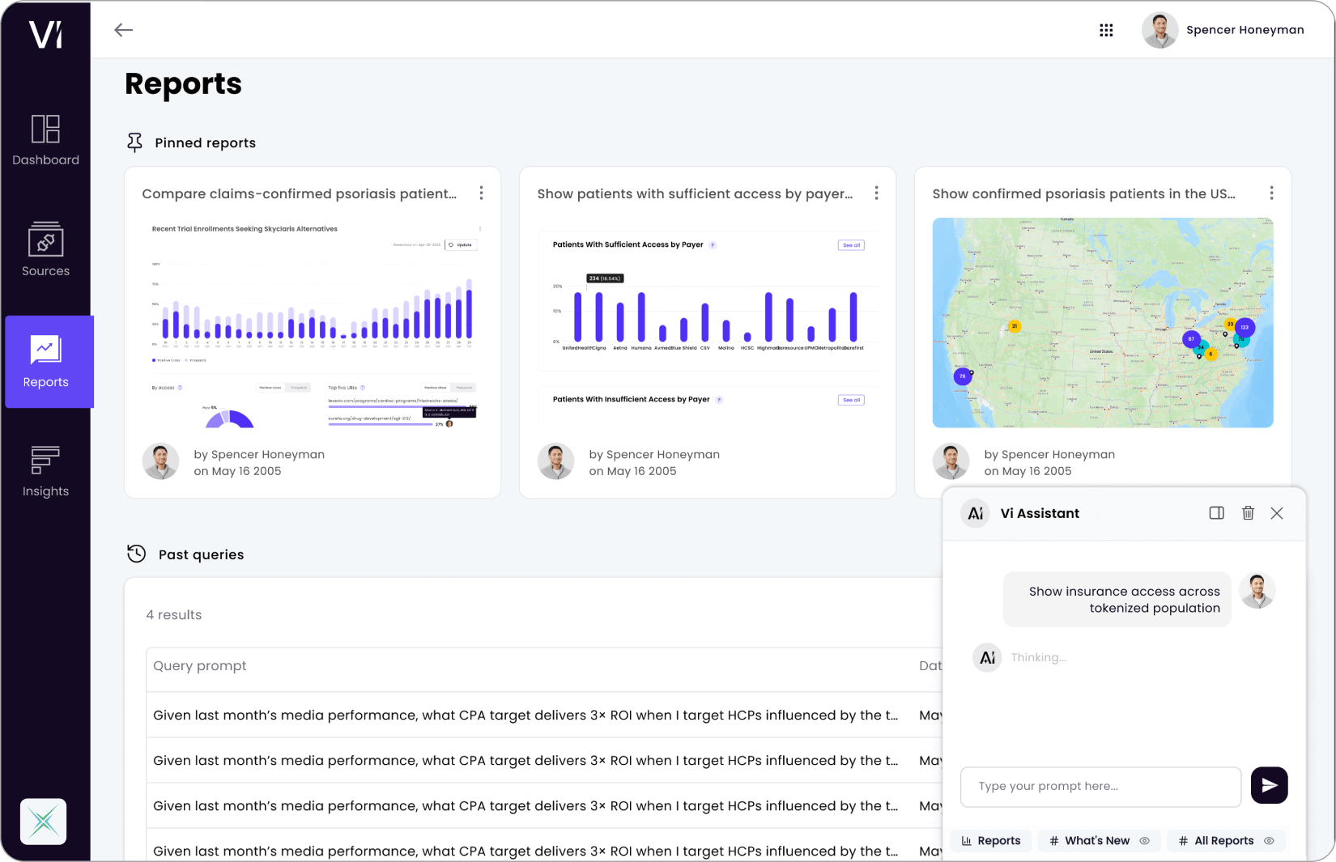Image resolution: width=1336 pixels, height=862 pixels.
Task: Toggle Vi Assistant side panel layout icon
Action: point(1216,513)
